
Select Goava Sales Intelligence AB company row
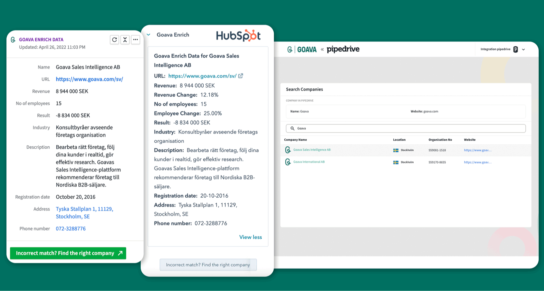point(406,150)
